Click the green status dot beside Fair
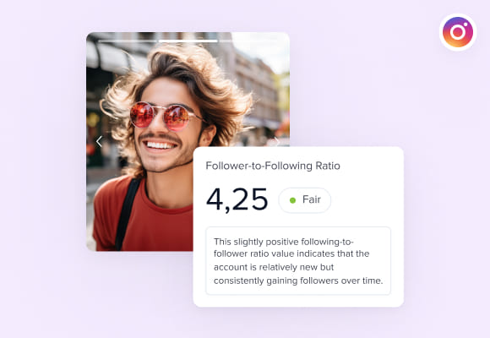Image resolution: width=490 pixels, height=338 pixels. click(292, 200)
